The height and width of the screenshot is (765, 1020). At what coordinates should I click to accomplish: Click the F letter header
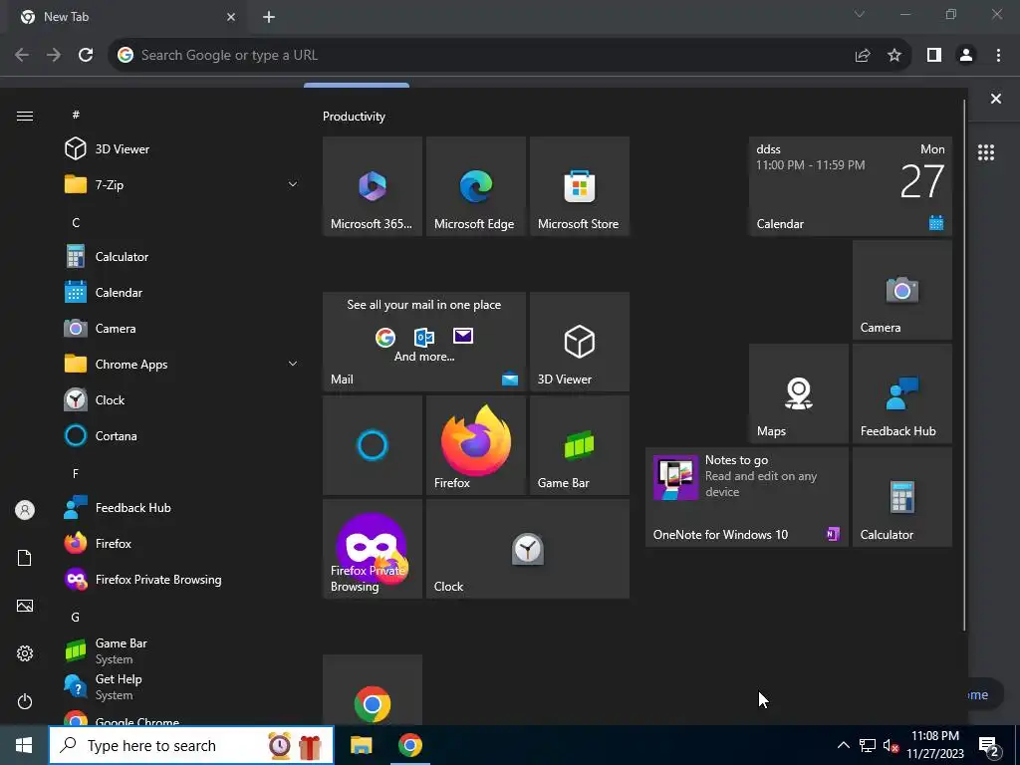(76, 473)
